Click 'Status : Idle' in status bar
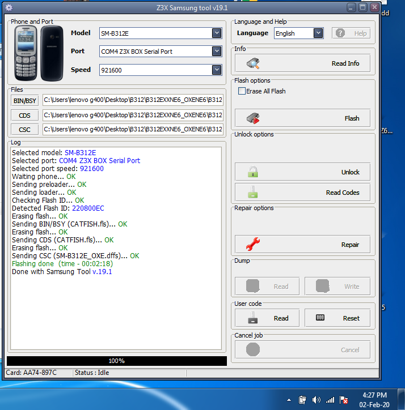Screen dimensions: 405x410 (x=92, y=373)
